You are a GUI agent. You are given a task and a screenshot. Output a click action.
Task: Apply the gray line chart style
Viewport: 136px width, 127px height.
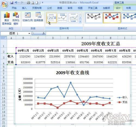(x=94, y=18)
